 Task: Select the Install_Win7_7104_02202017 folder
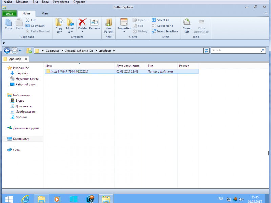(122, 71)
